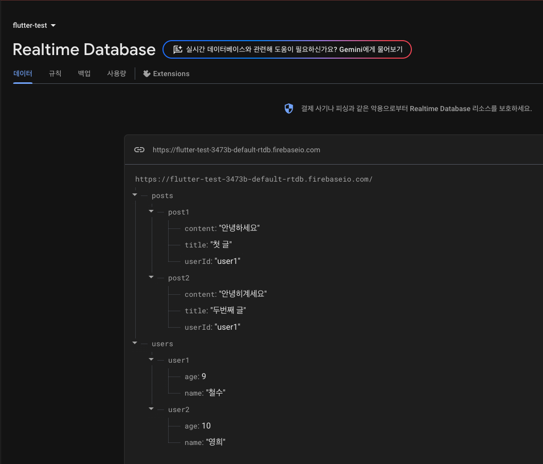
Task: Copy database URL via link icon
Action: [x=139, y=150]
